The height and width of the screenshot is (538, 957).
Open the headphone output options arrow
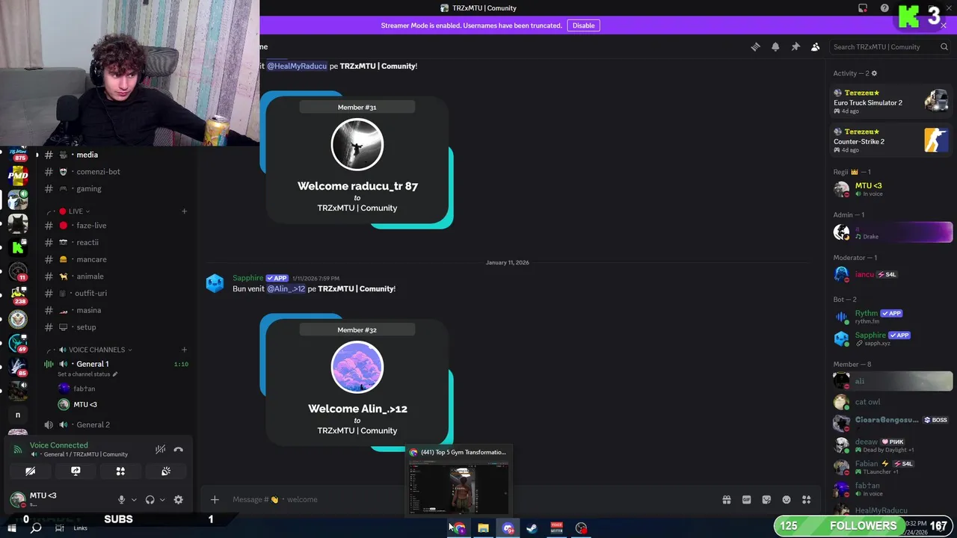point(162,500)
